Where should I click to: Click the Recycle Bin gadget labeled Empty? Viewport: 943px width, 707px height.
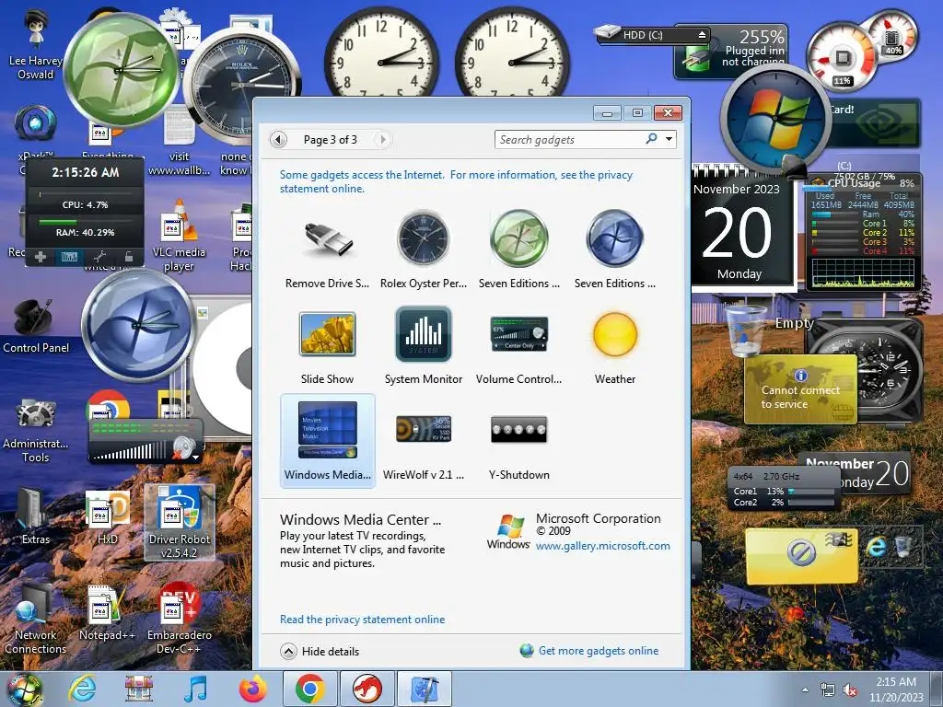pos(746,331)
